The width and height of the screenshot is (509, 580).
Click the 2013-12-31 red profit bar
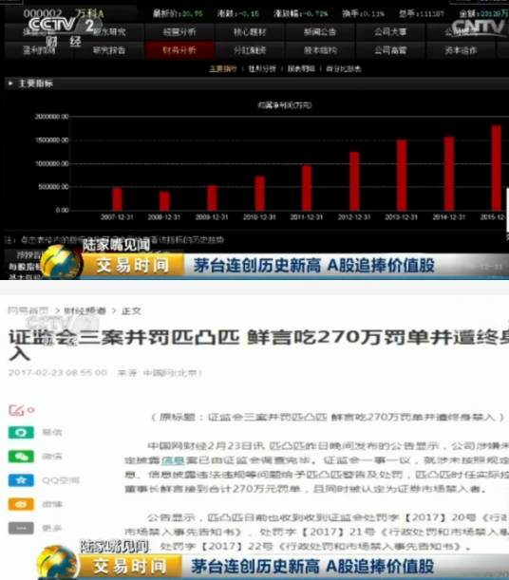[x=402, y=175]
